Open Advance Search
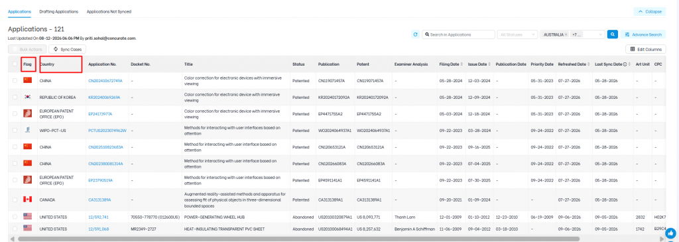 (x=643, y=34)
